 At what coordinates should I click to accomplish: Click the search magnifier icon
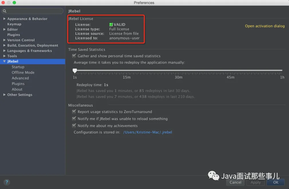tap(5, 11)
